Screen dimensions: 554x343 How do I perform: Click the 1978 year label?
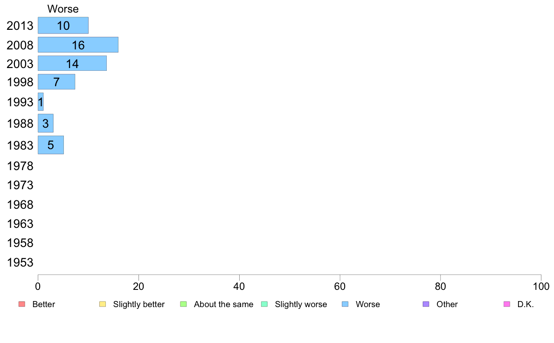(x=20, y=166)
